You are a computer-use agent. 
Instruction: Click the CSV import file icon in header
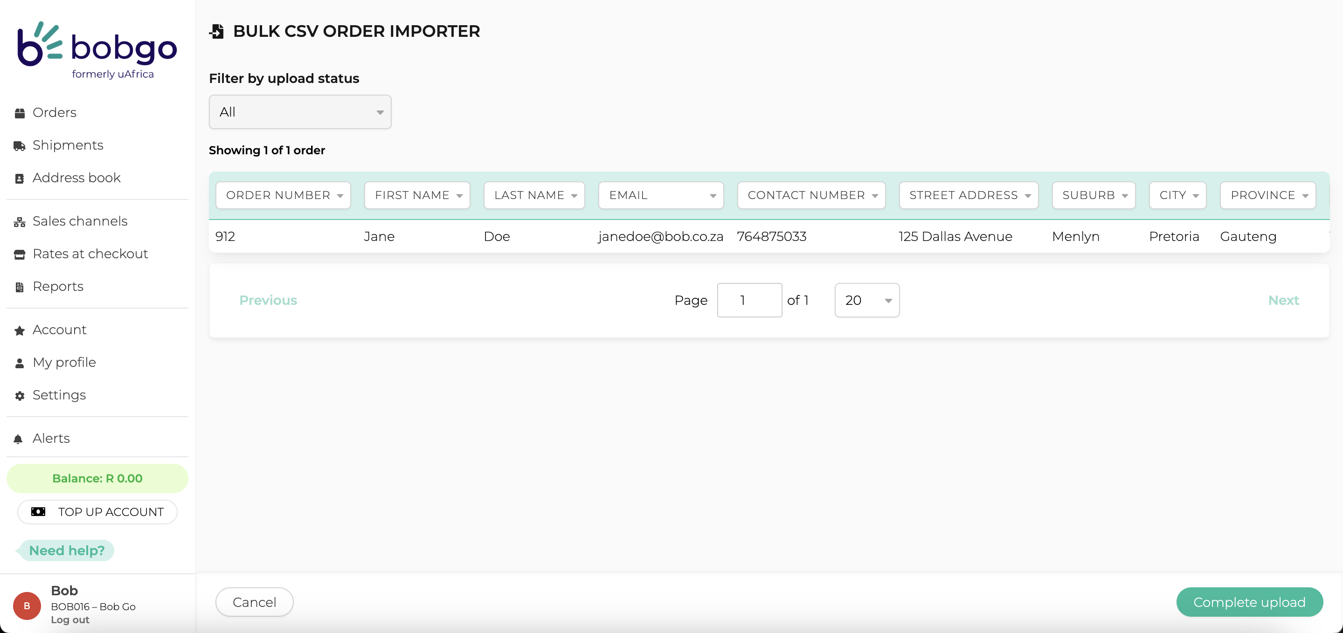(x=217, y=31)
